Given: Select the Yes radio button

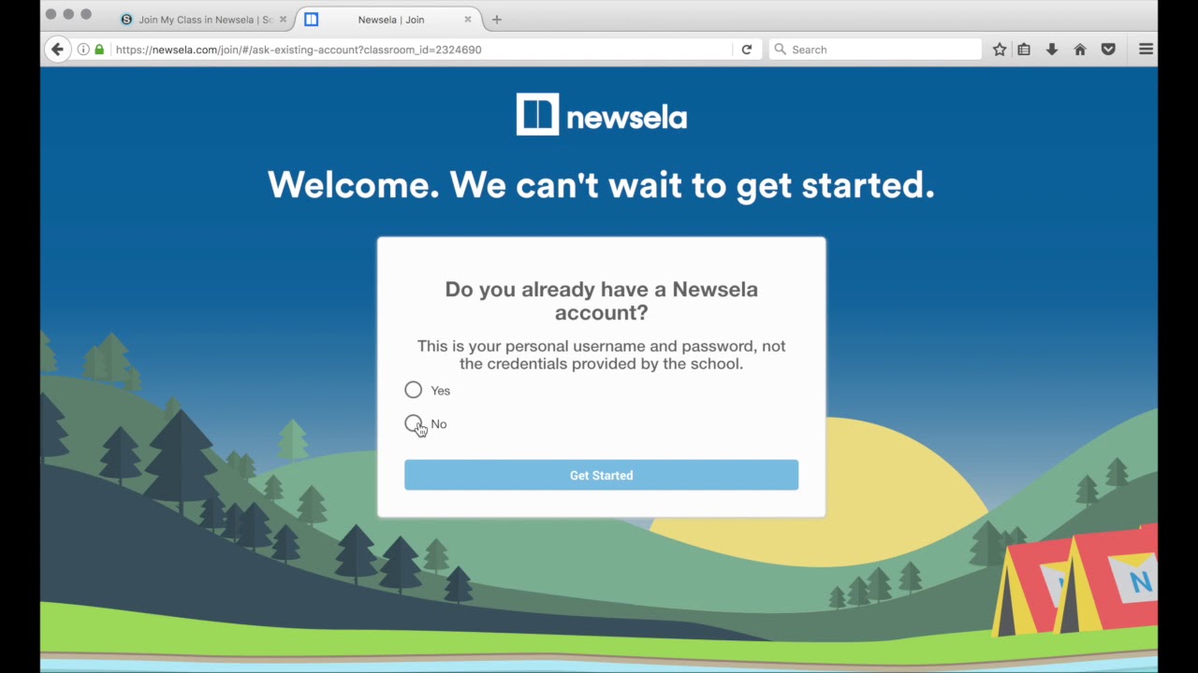Looking at the screenshot, I should click(x=414, y=390).
